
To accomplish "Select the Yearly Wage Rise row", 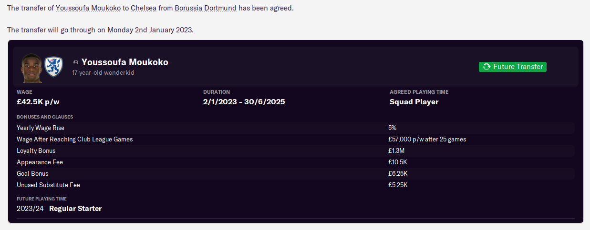I will click(295, 128).
